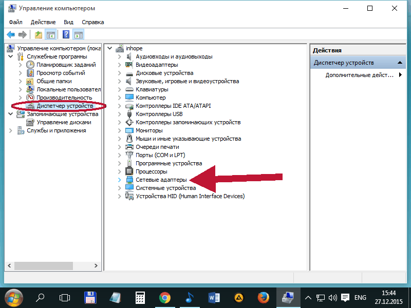The width and height of the screenshot is (411, 308).
Task: Show hidden tray icons chevron
Action: tap(308, 298)
